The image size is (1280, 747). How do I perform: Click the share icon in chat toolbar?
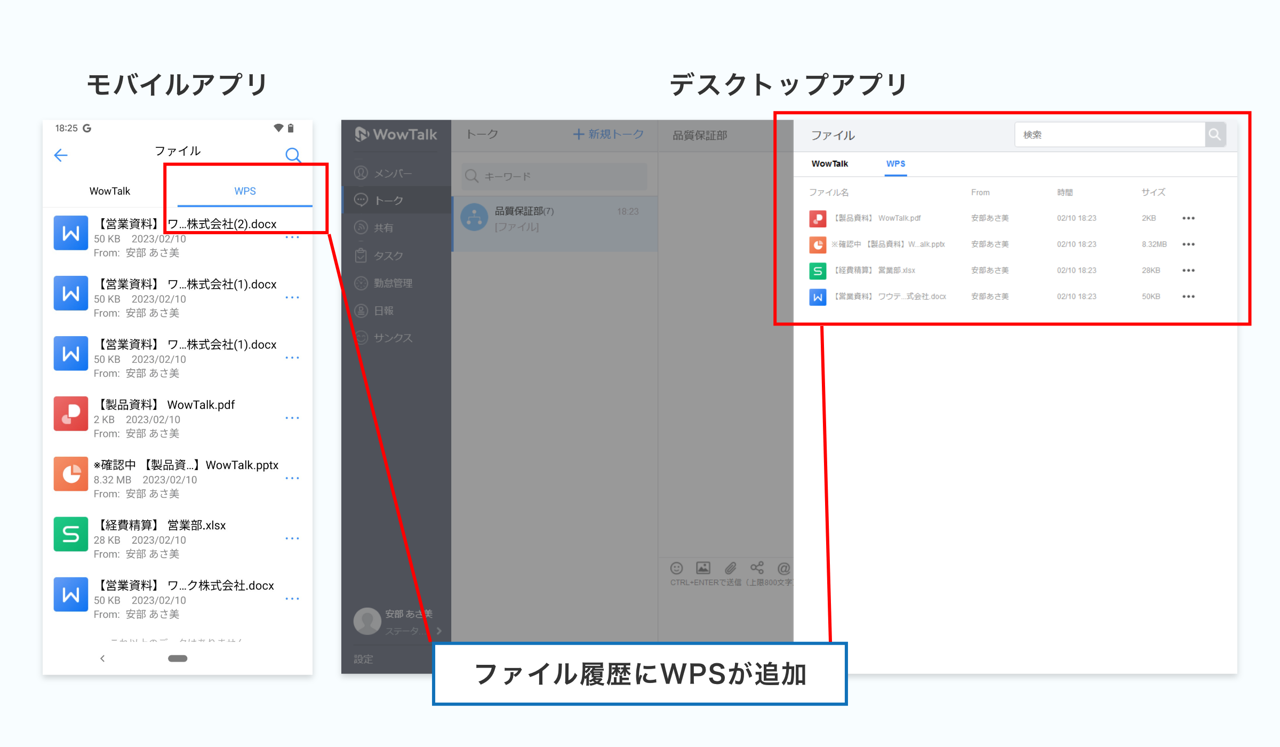click(757, 568)
